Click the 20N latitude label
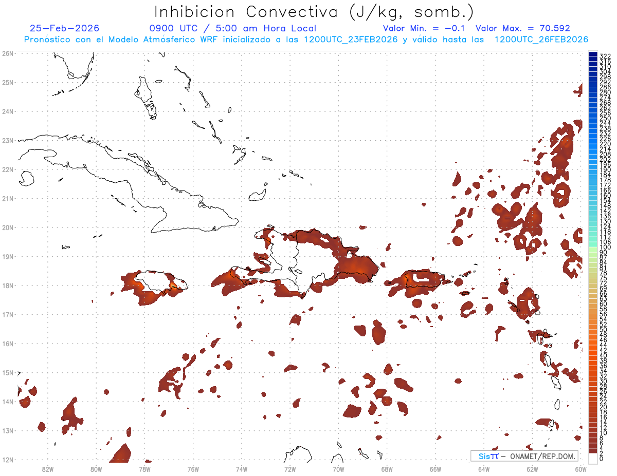Viewport: 617px width, 476px height. [7, 227]
